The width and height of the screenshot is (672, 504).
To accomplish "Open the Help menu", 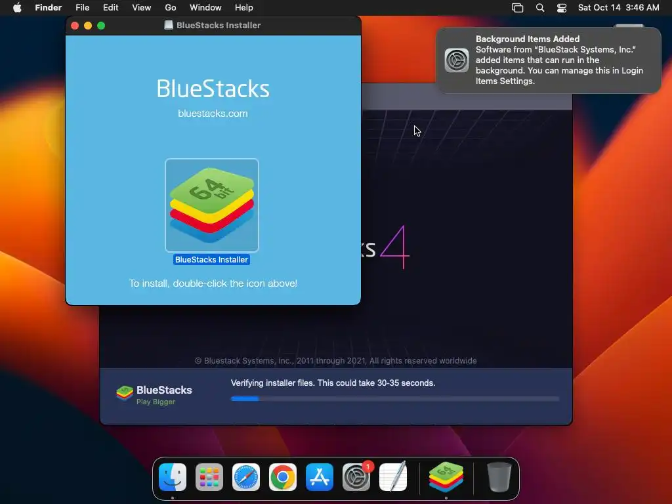I will click(x=244, y=8).
